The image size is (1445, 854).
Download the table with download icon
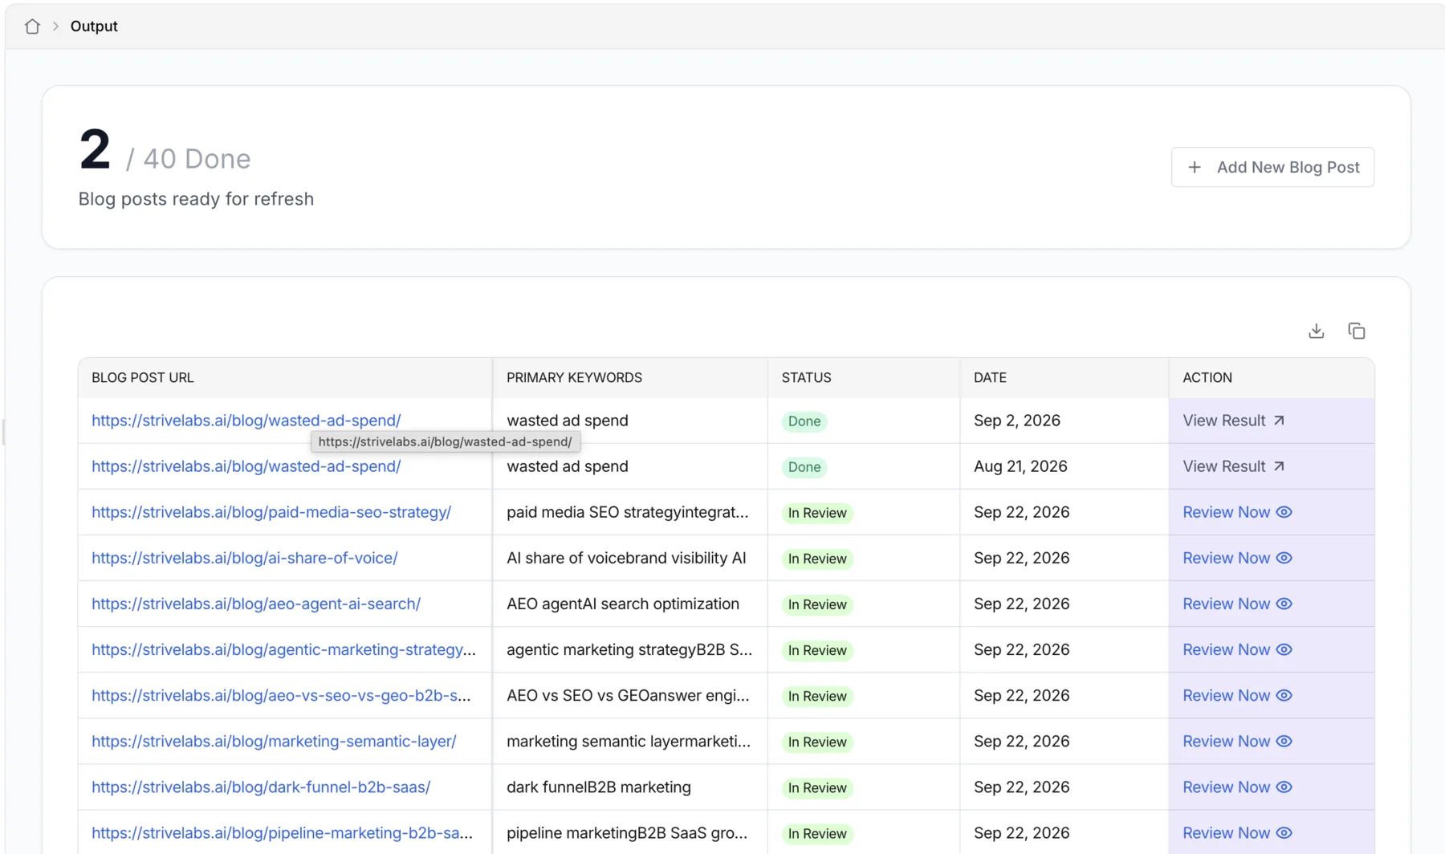point(1317,331)
